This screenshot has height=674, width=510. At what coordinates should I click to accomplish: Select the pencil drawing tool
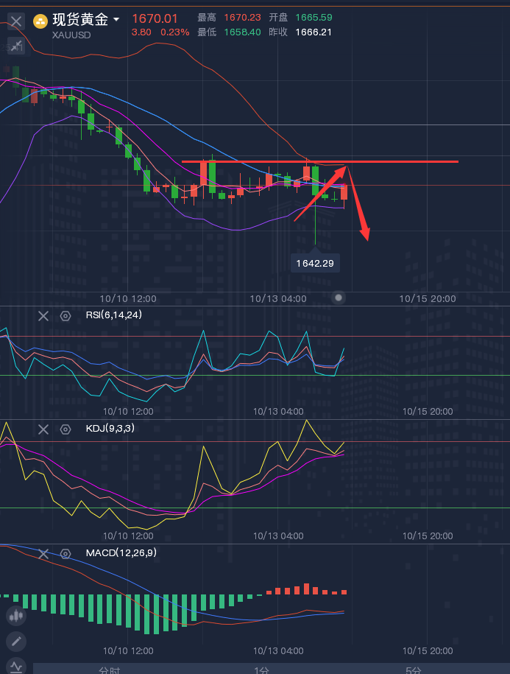click(x=16, y=641)
